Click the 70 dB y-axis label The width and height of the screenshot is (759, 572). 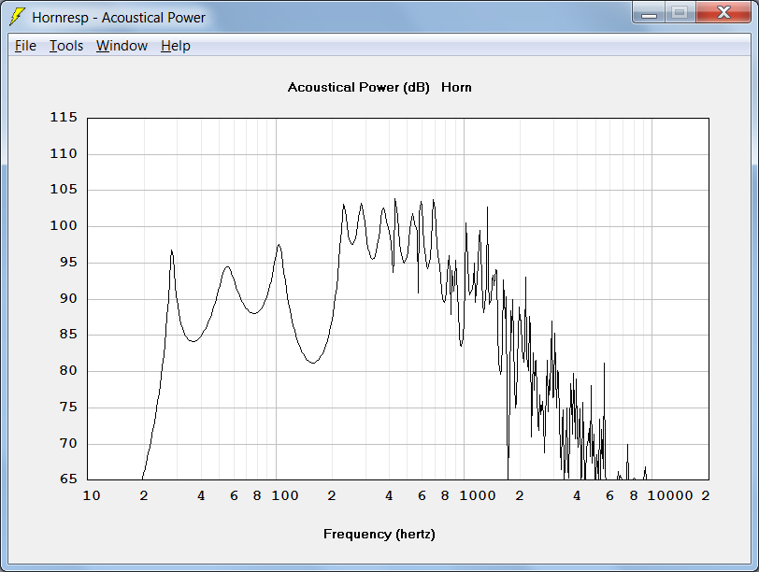tap(68, 443)
